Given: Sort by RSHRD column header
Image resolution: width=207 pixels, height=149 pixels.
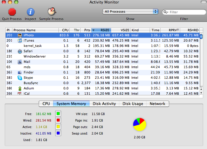Looking at the screenshot, I should click(x=190, y=30).
